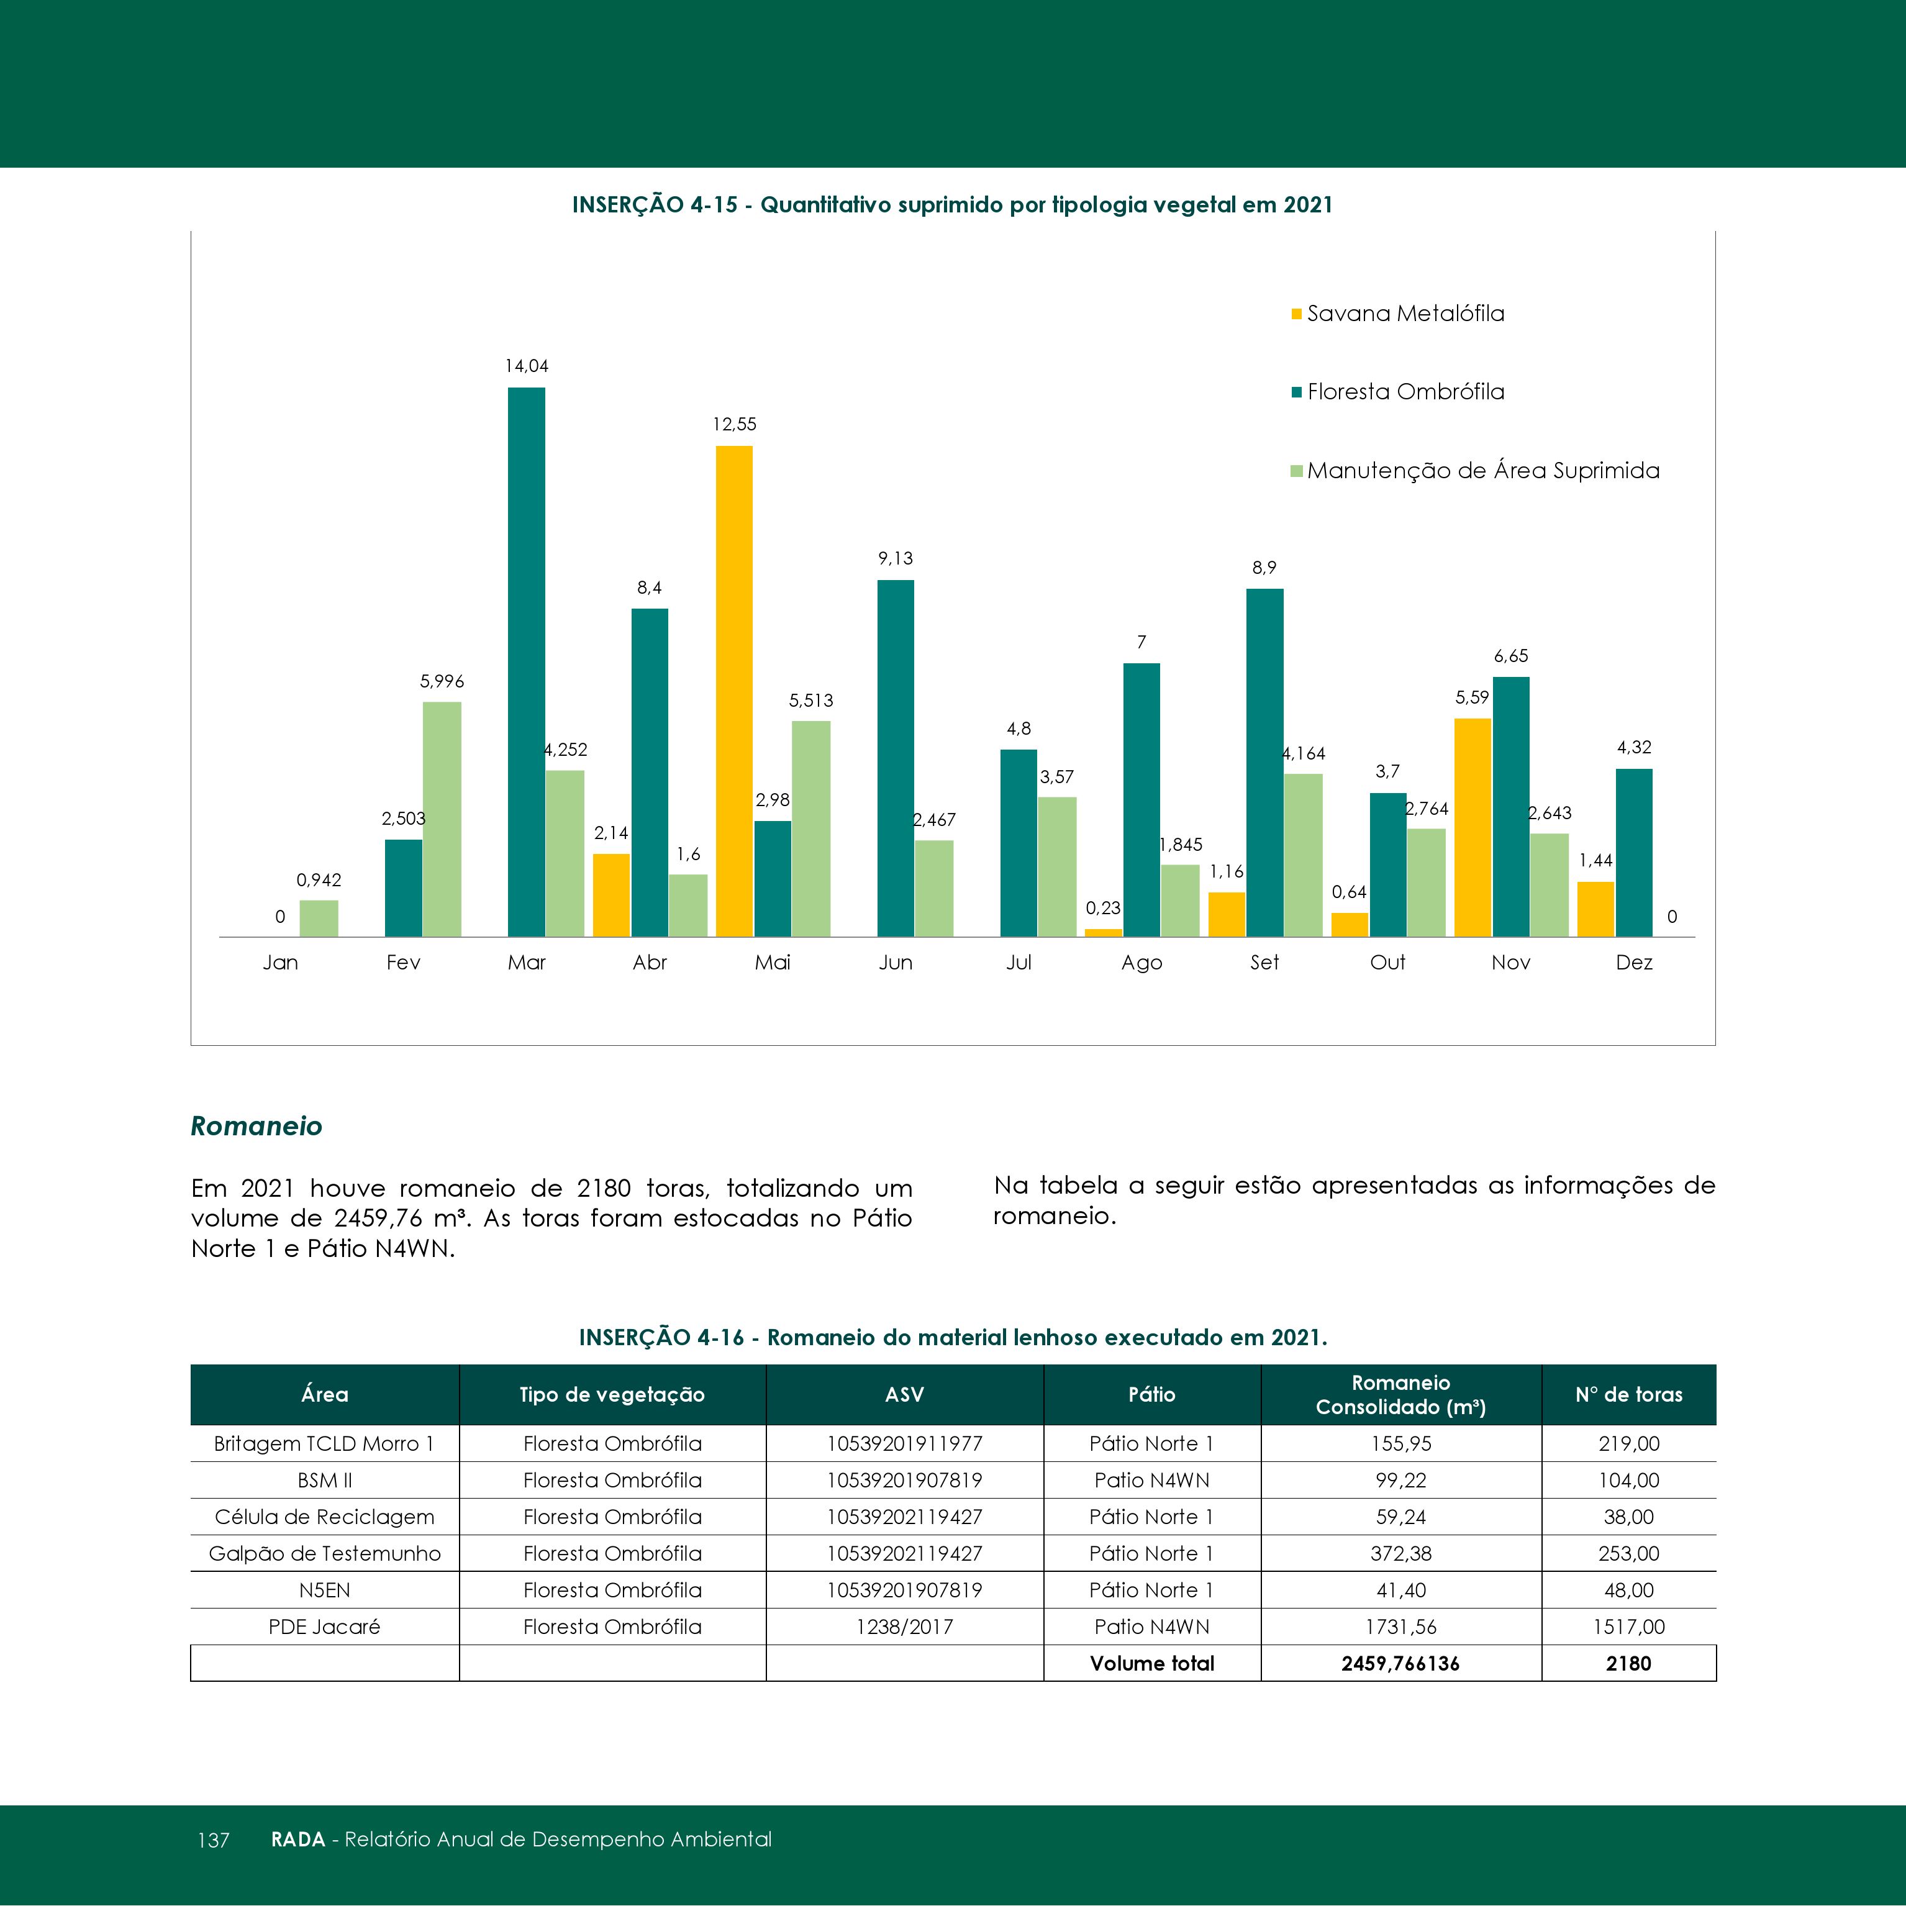Click the Área column header
The image size is (1906, 1906).
[x=325, y=1394]
